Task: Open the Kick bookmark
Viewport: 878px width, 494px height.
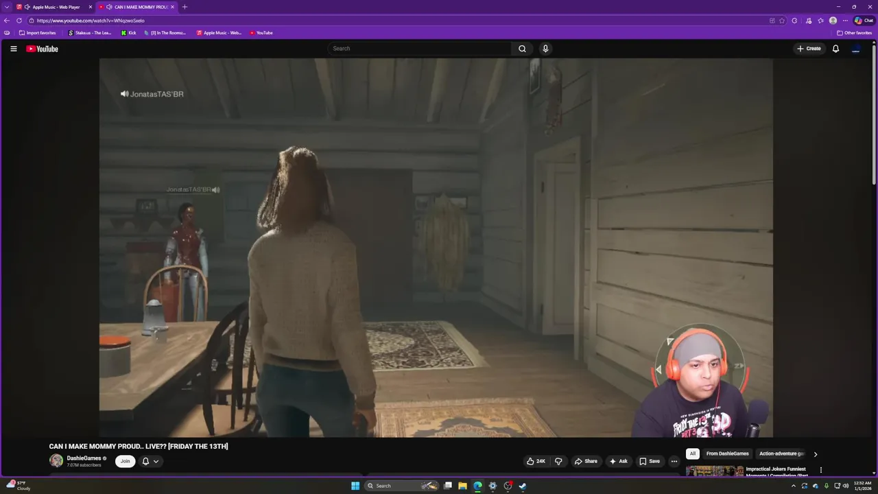Action: pyautogui.click(x=128, y=33)
